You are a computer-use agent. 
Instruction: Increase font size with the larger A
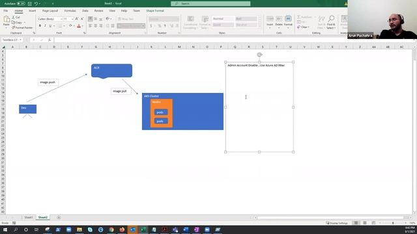coord(77,19)
